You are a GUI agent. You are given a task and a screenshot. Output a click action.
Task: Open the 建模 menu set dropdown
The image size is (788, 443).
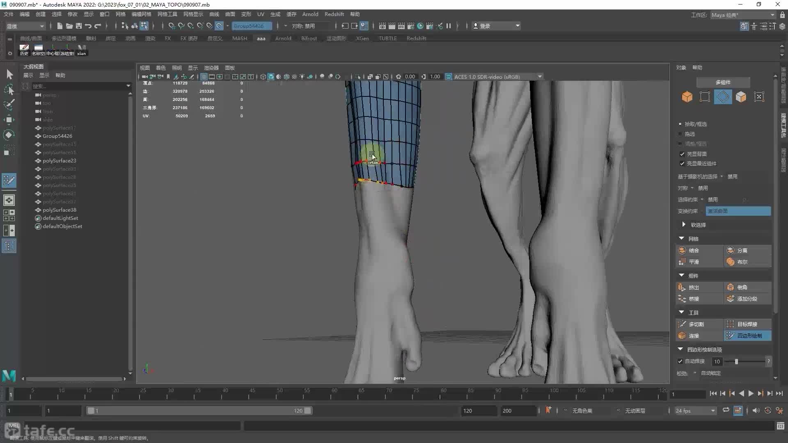[25, 26]
